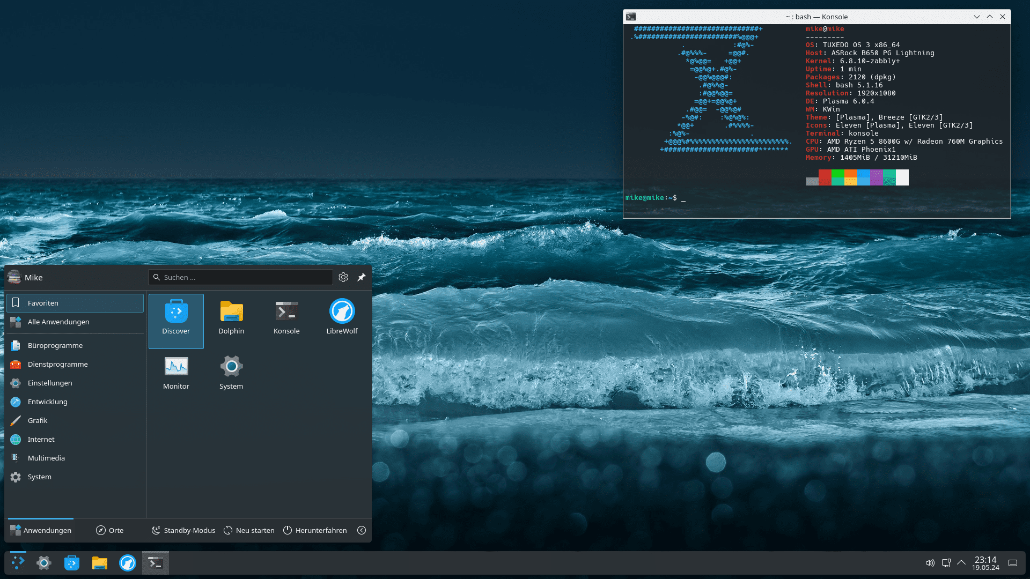Click the Konsole window title bar icon
Screen dimensions: 1030x579
pyautogui.click(x=631, y=17)
